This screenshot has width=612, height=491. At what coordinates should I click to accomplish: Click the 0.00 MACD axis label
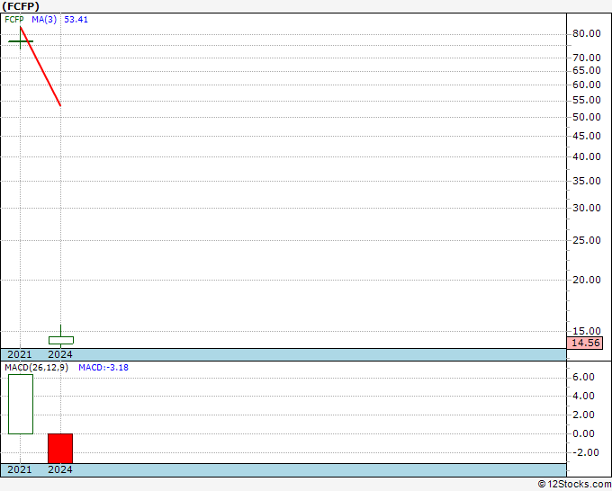[583, 433]
